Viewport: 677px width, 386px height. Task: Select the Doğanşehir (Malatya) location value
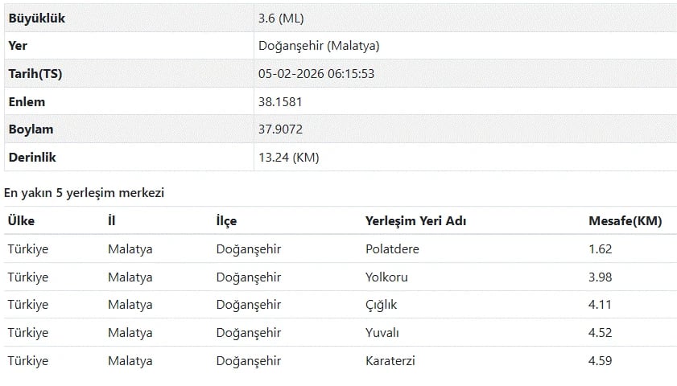(319, 46)
